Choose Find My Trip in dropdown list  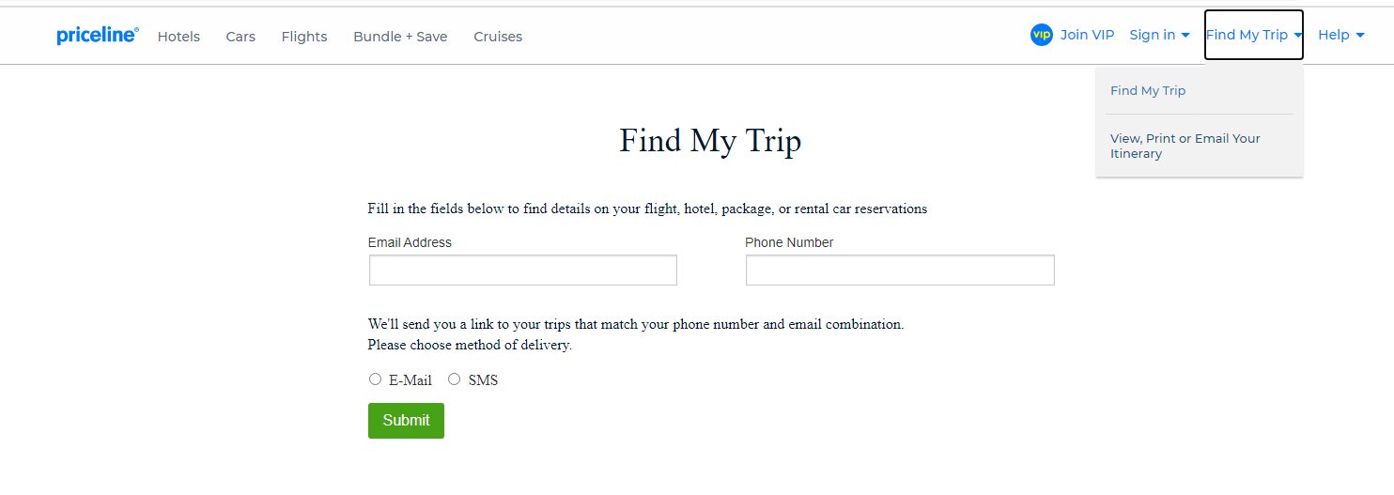point(1148,91)
